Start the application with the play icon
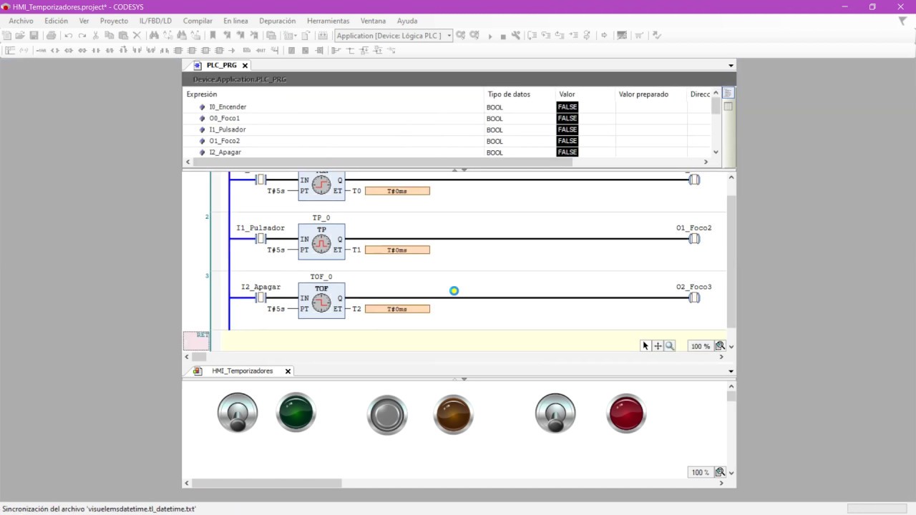Viewport: 916px width, 515px height. coord(490,36)
